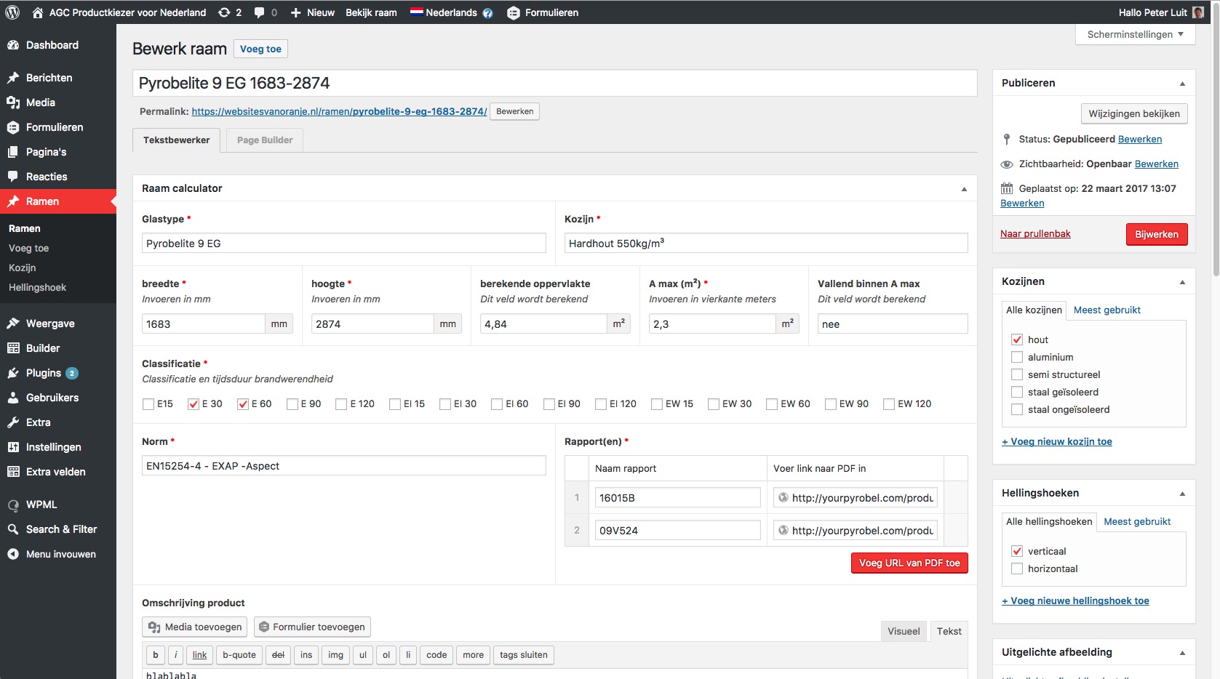
Task: Click the Extra velden icon
Action: click(x=13, y=472)
